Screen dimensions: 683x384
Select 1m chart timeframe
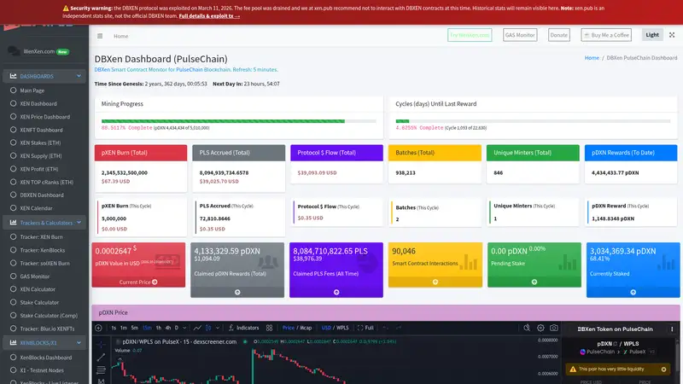[123, 328]
